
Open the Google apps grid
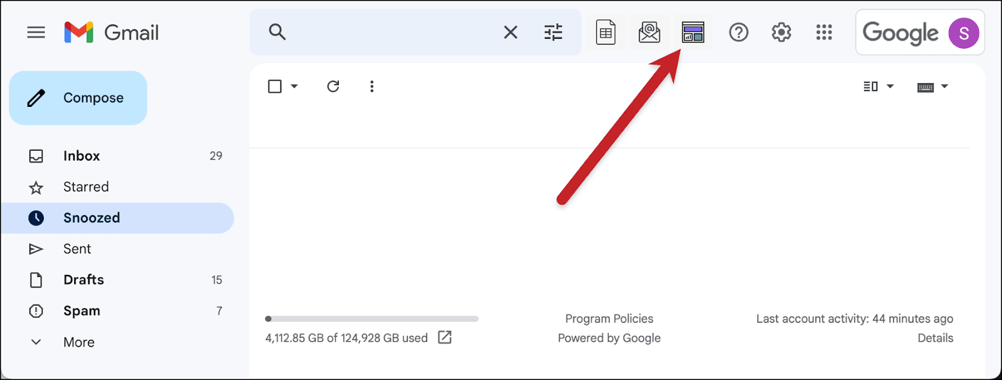pos(824,32)
